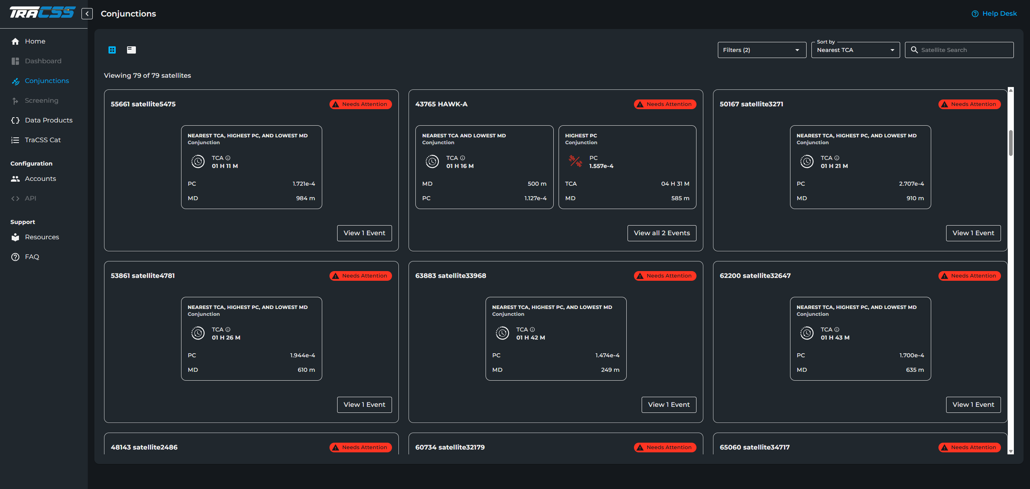Collapse the sidebar navigation panel
Screen dimensions: 1030x489
click(87, 14)
